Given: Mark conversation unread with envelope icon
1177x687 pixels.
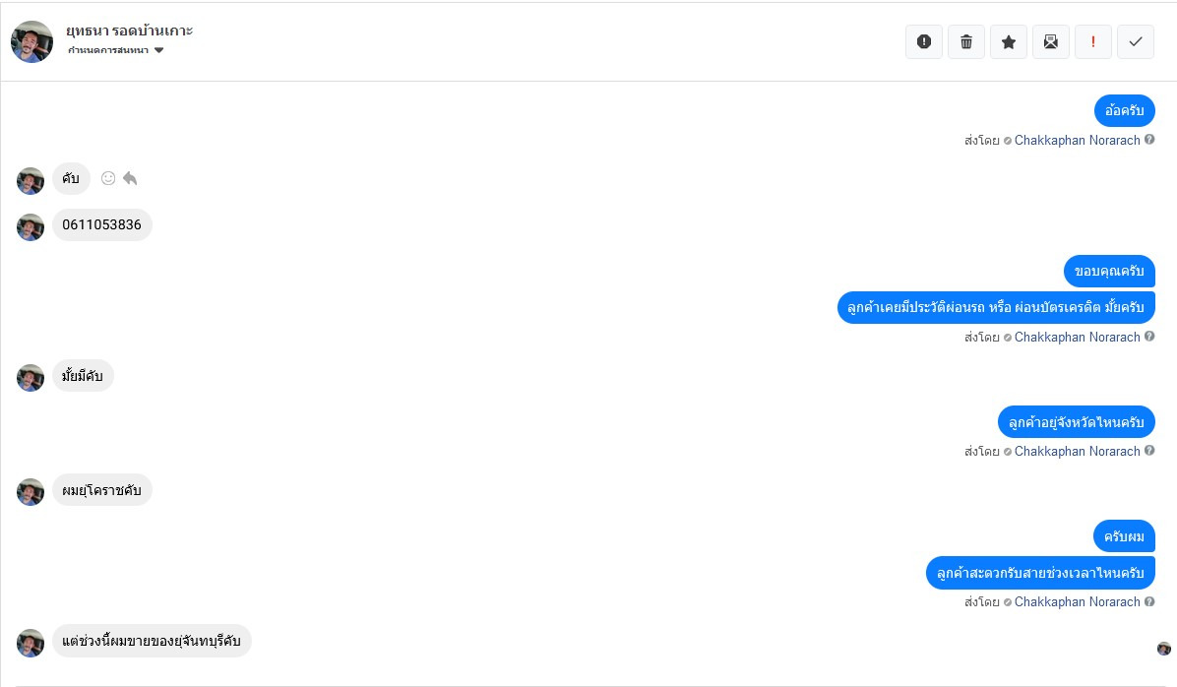Looking at the screenshot, I should click(x=1051, y=41).
